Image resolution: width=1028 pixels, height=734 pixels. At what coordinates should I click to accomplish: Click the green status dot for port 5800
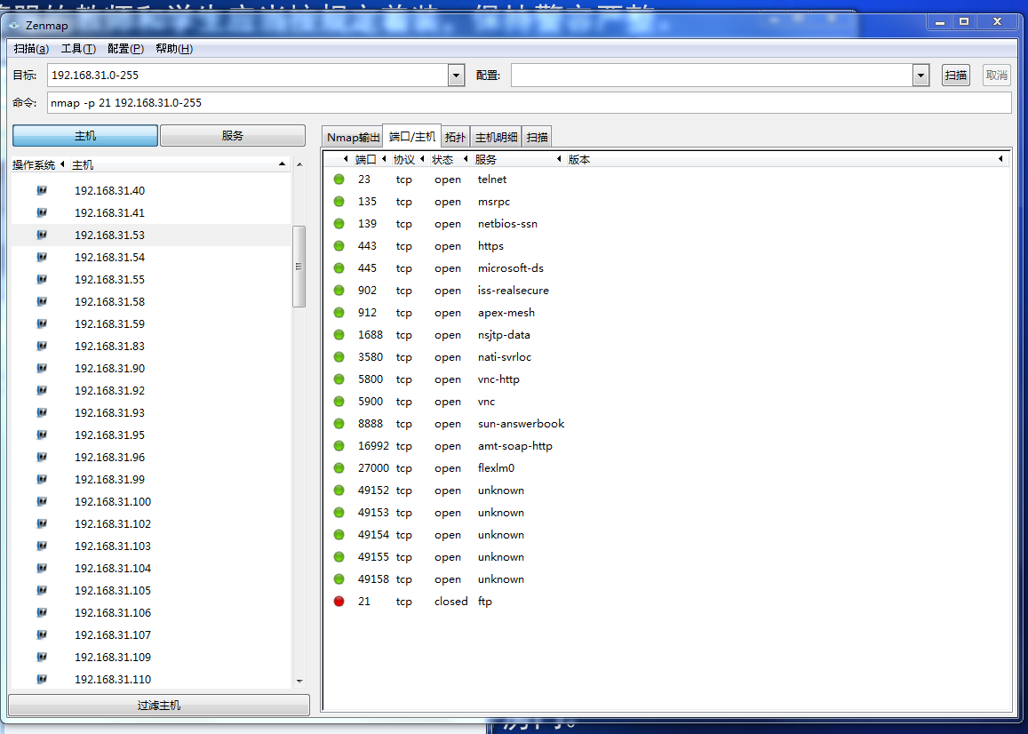pyautogui.click(x=339, y=379)
